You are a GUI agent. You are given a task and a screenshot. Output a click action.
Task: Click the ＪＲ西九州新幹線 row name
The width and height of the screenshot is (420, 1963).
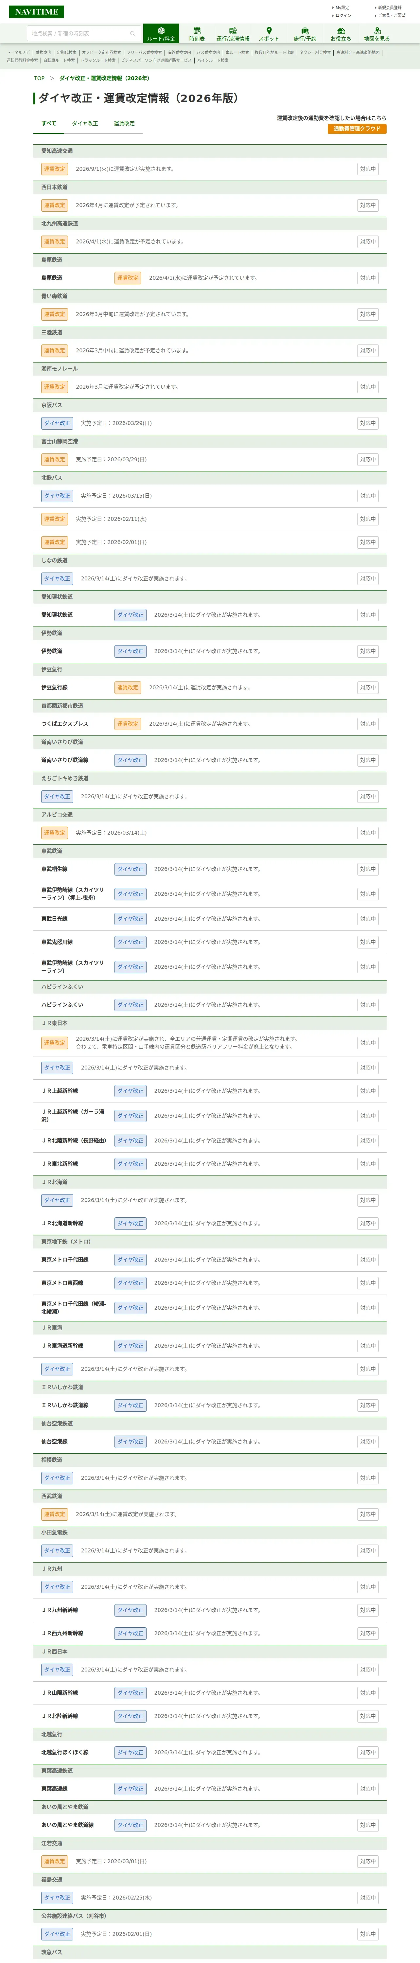tap(62, 1633)
